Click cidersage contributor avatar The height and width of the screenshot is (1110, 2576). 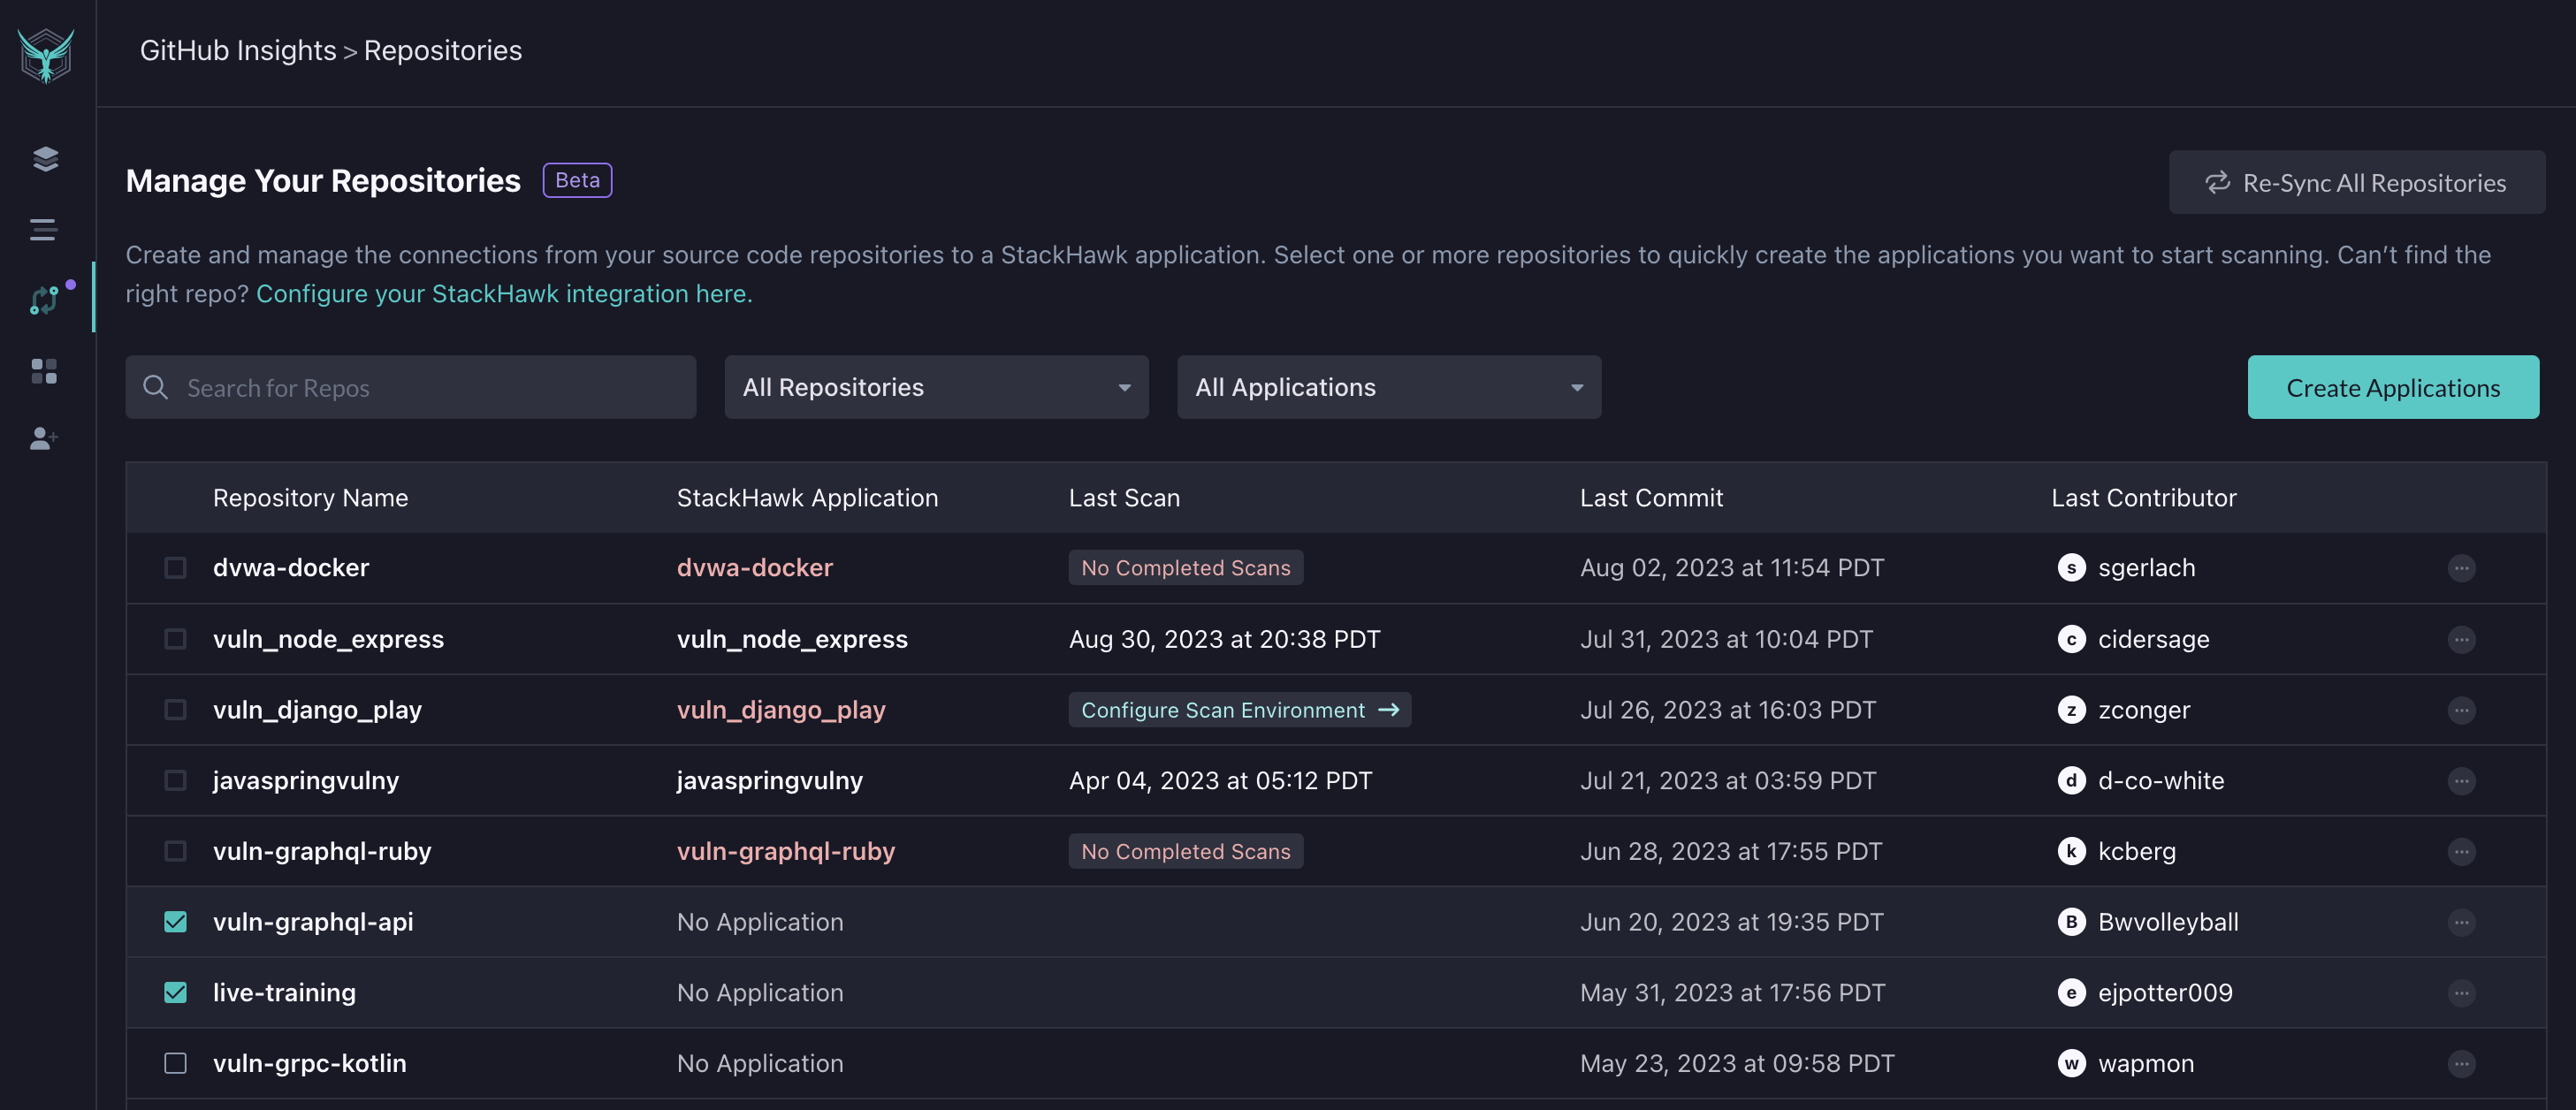pyautogui.click(x=2071, y=638)
